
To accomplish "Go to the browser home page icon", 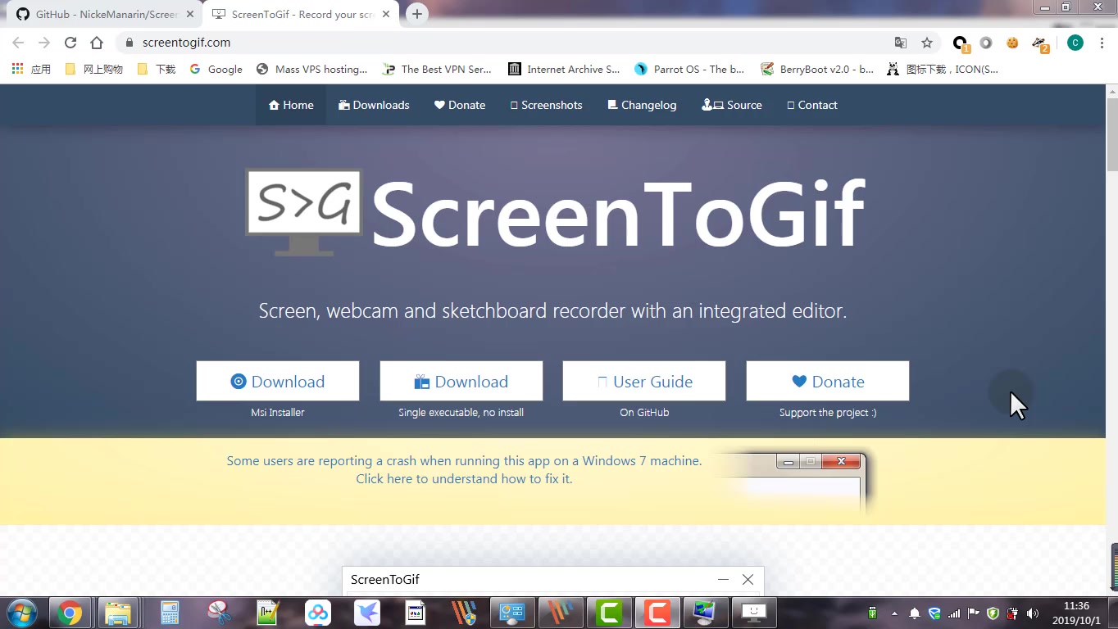I will pyautogui.click(x=97, y=43).
